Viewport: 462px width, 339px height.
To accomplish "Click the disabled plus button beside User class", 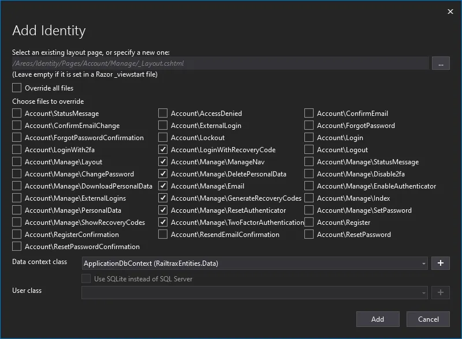I will (441, 292).
